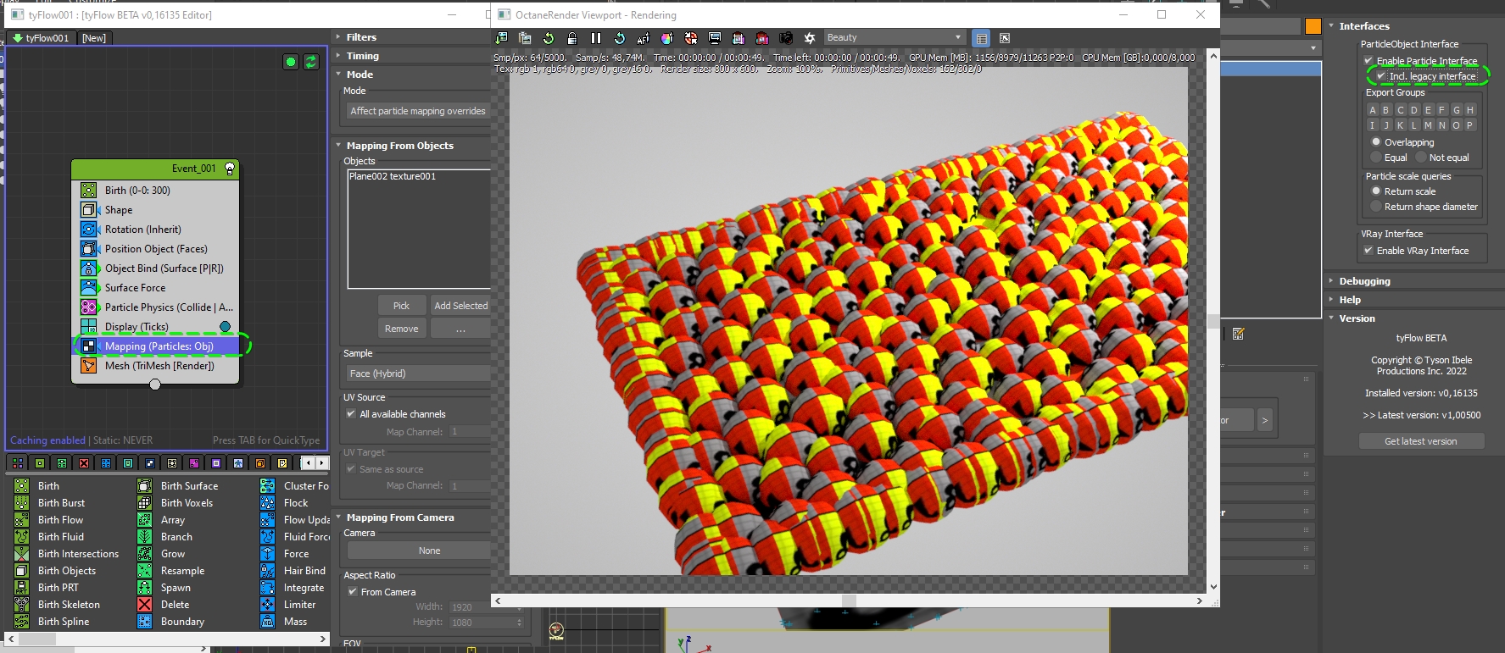Collapse the Mapping From Objects rollout
Image resolution: width=1505 pixels, height=653 pixels.
399,146
